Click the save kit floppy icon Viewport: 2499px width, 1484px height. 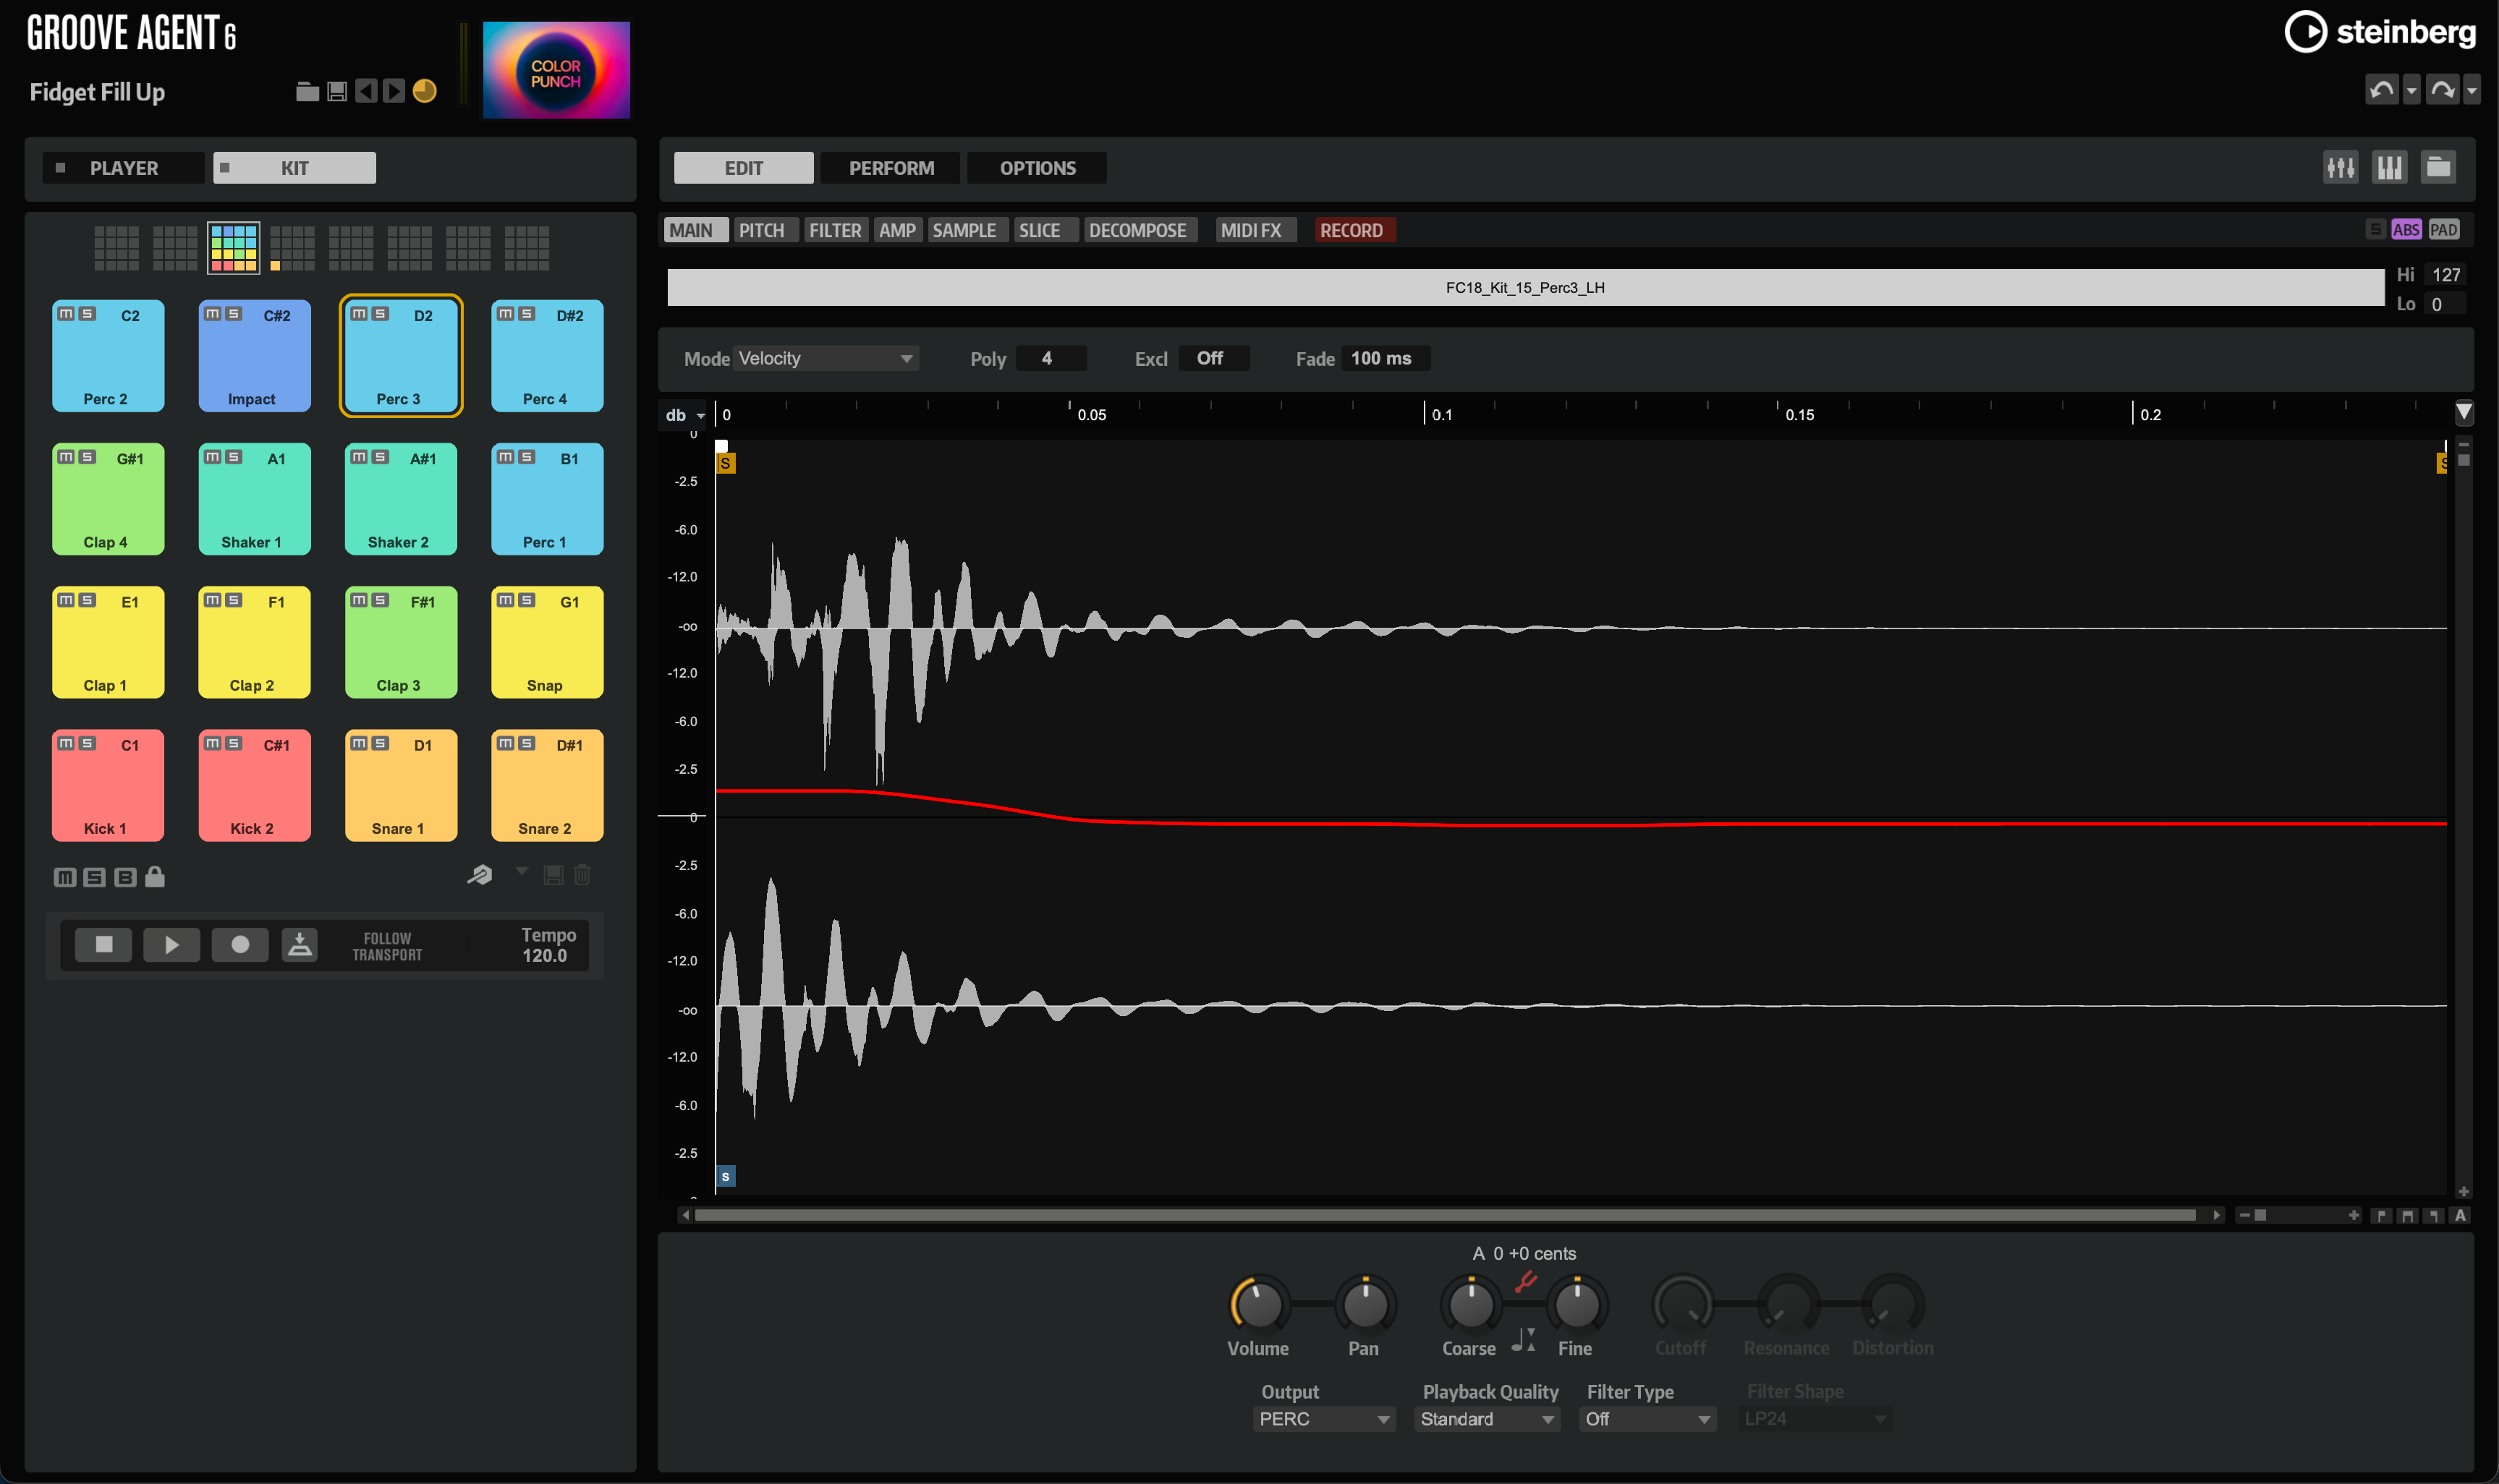(x=337, y=92)
